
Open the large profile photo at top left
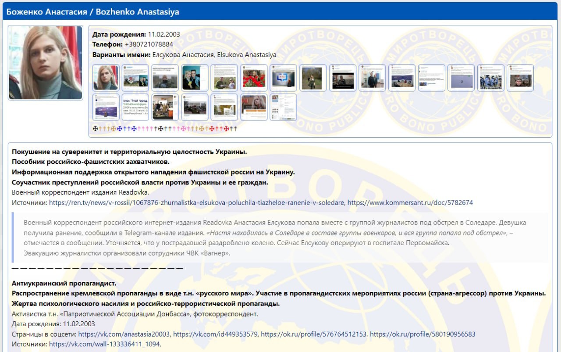pyautogui.click(x=46, y=63)
